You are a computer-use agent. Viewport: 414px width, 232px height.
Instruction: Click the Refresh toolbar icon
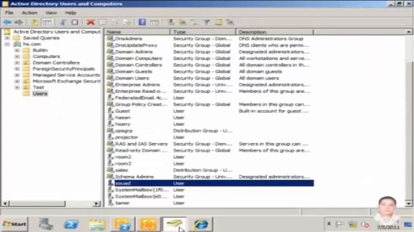[115, 23]
